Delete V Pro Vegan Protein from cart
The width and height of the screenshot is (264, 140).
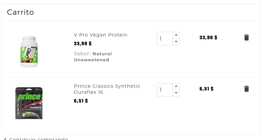point(246,38)
